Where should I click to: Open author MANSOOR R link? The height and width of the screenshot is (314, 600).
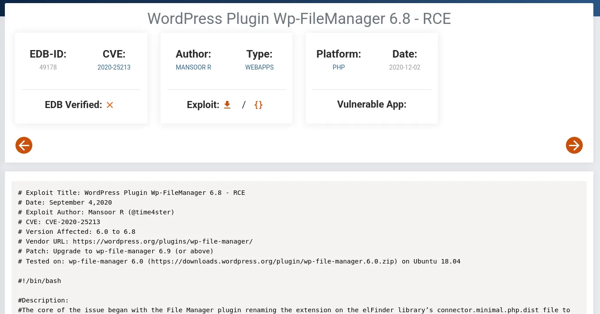pyautogui.click(x=193, y=67)
